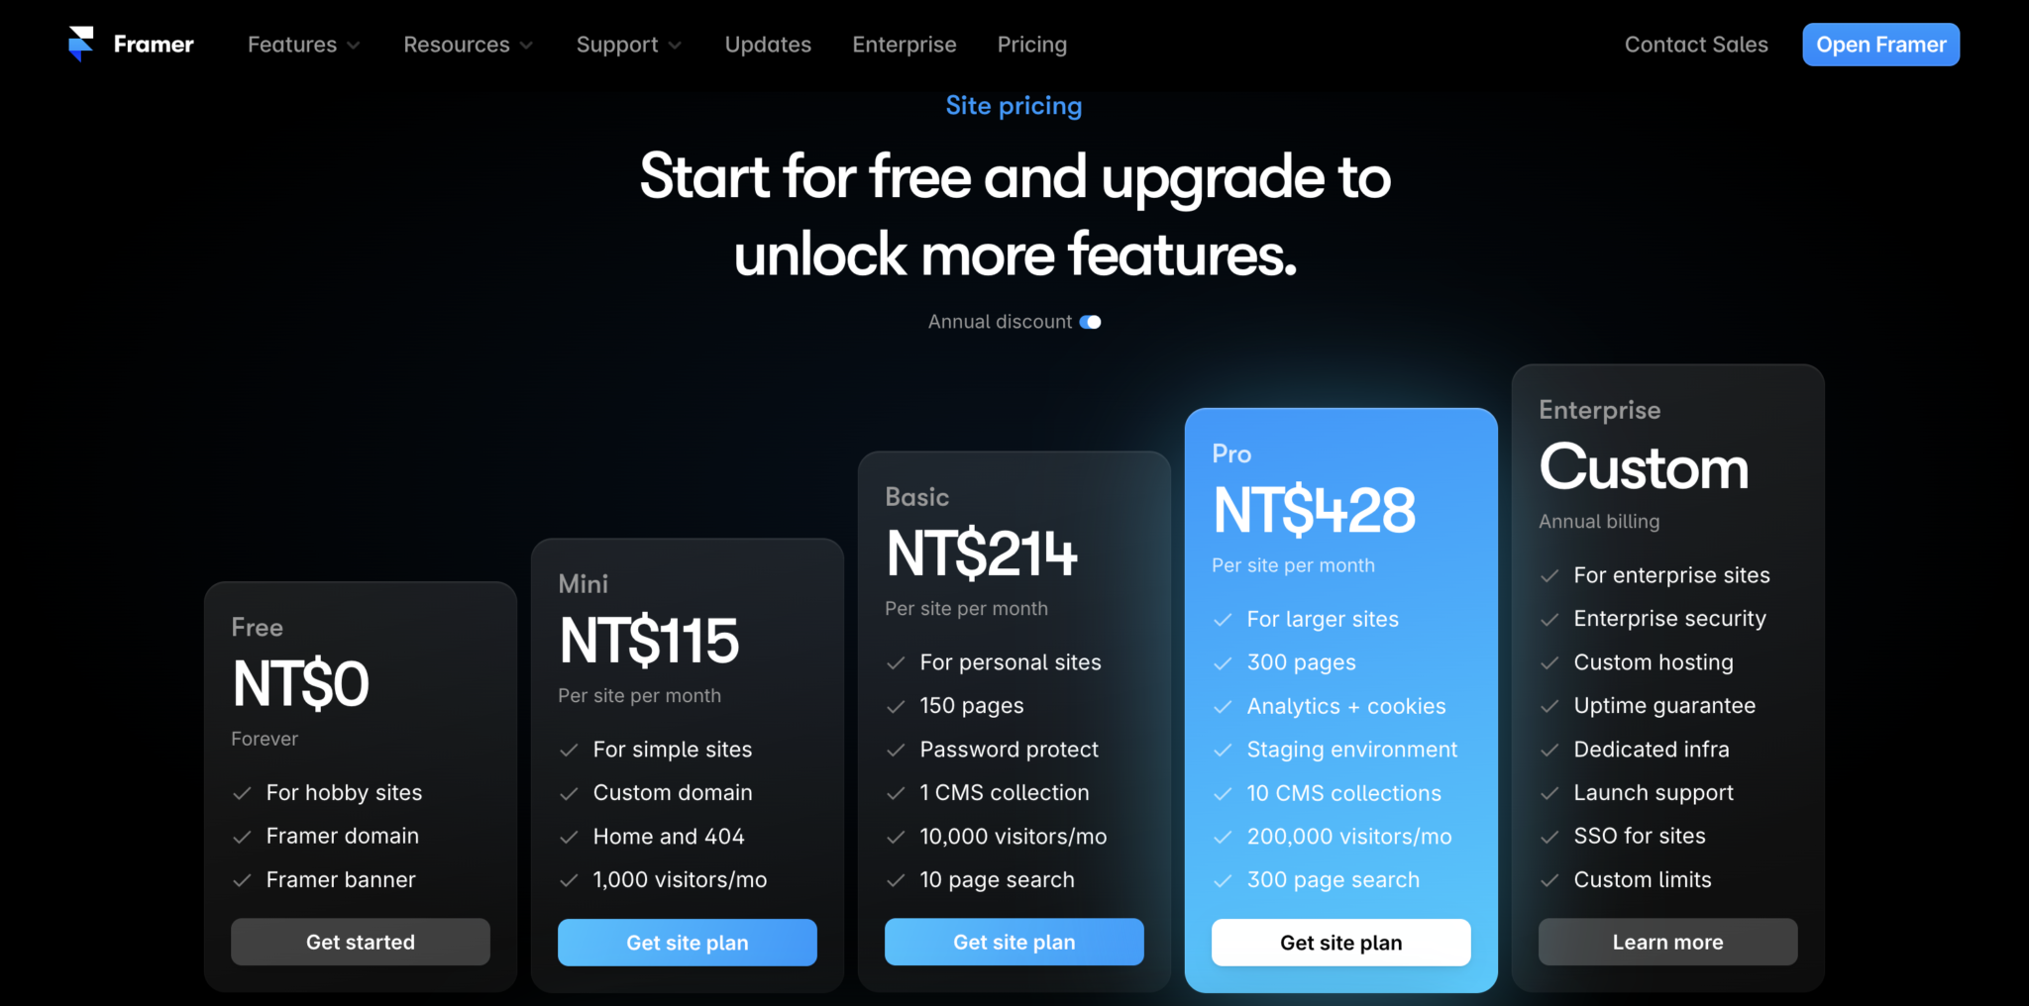Image resolution: width=2029 pixels, height=1006 pixels.
Task: Click the Framer logo icon
Action: pyautogui.click(x=80, y=45)
